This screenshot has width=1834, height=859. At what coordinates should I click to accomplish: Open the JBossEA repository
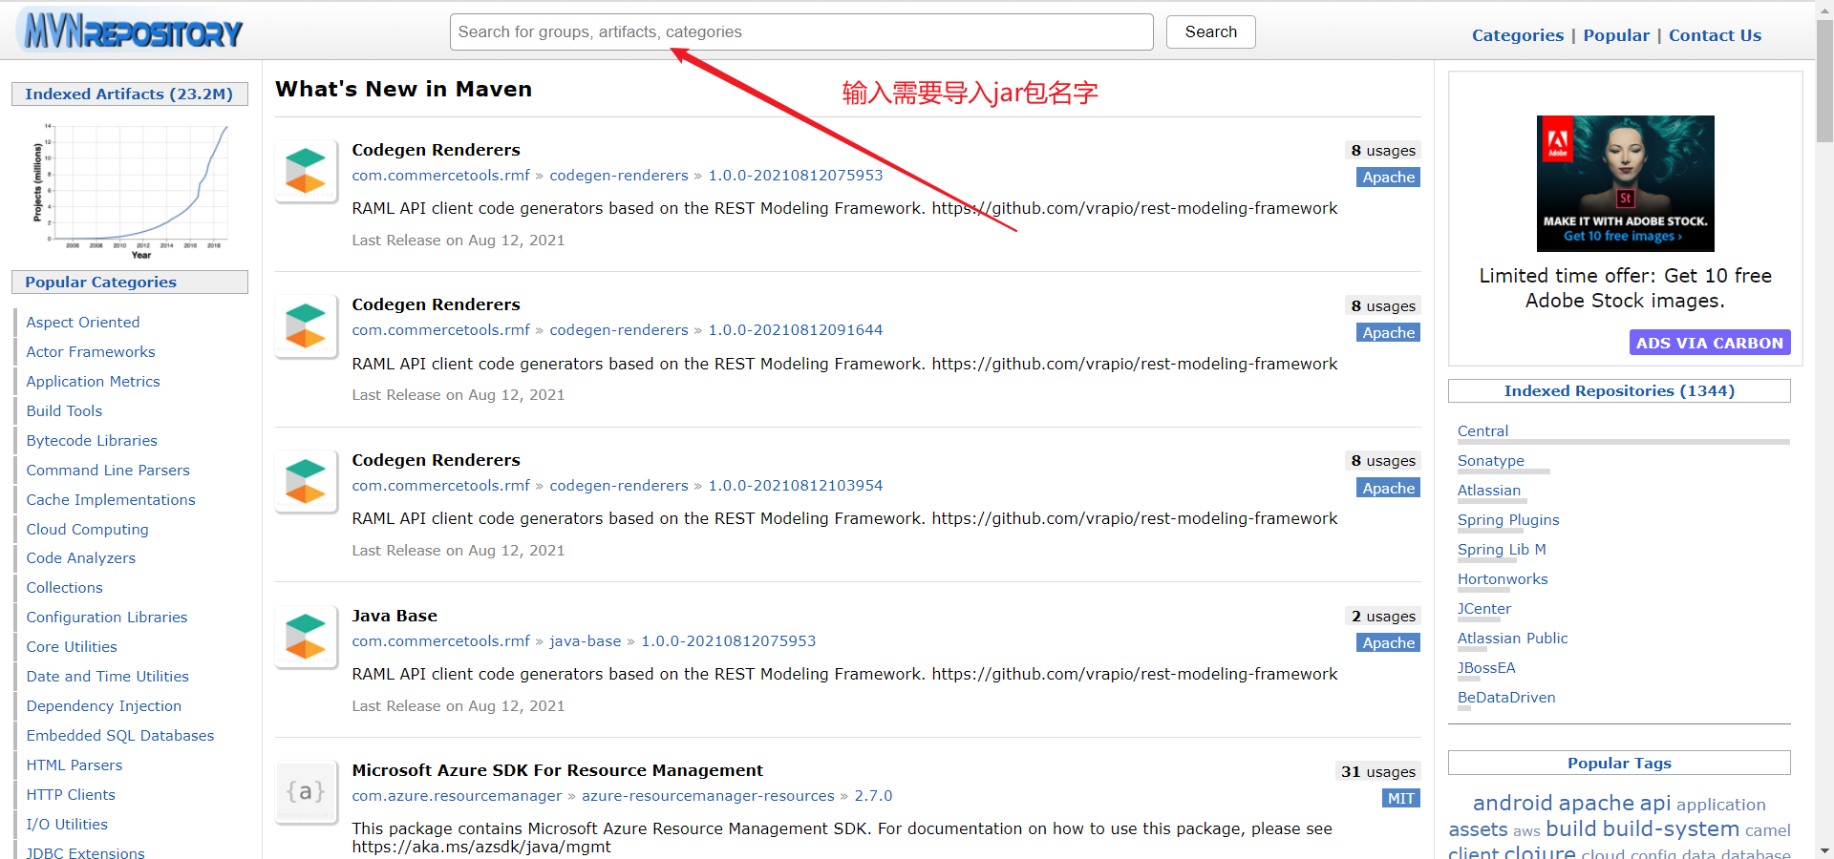tap(1486, 667)
